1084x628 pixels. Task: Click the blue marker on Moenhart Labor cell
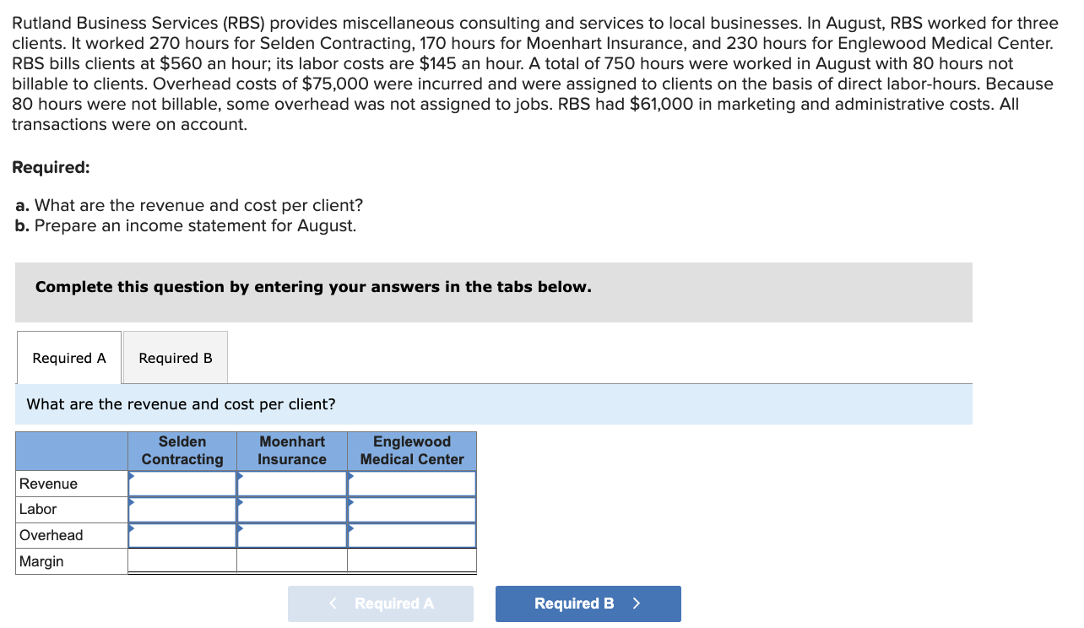tap(242, 505)
